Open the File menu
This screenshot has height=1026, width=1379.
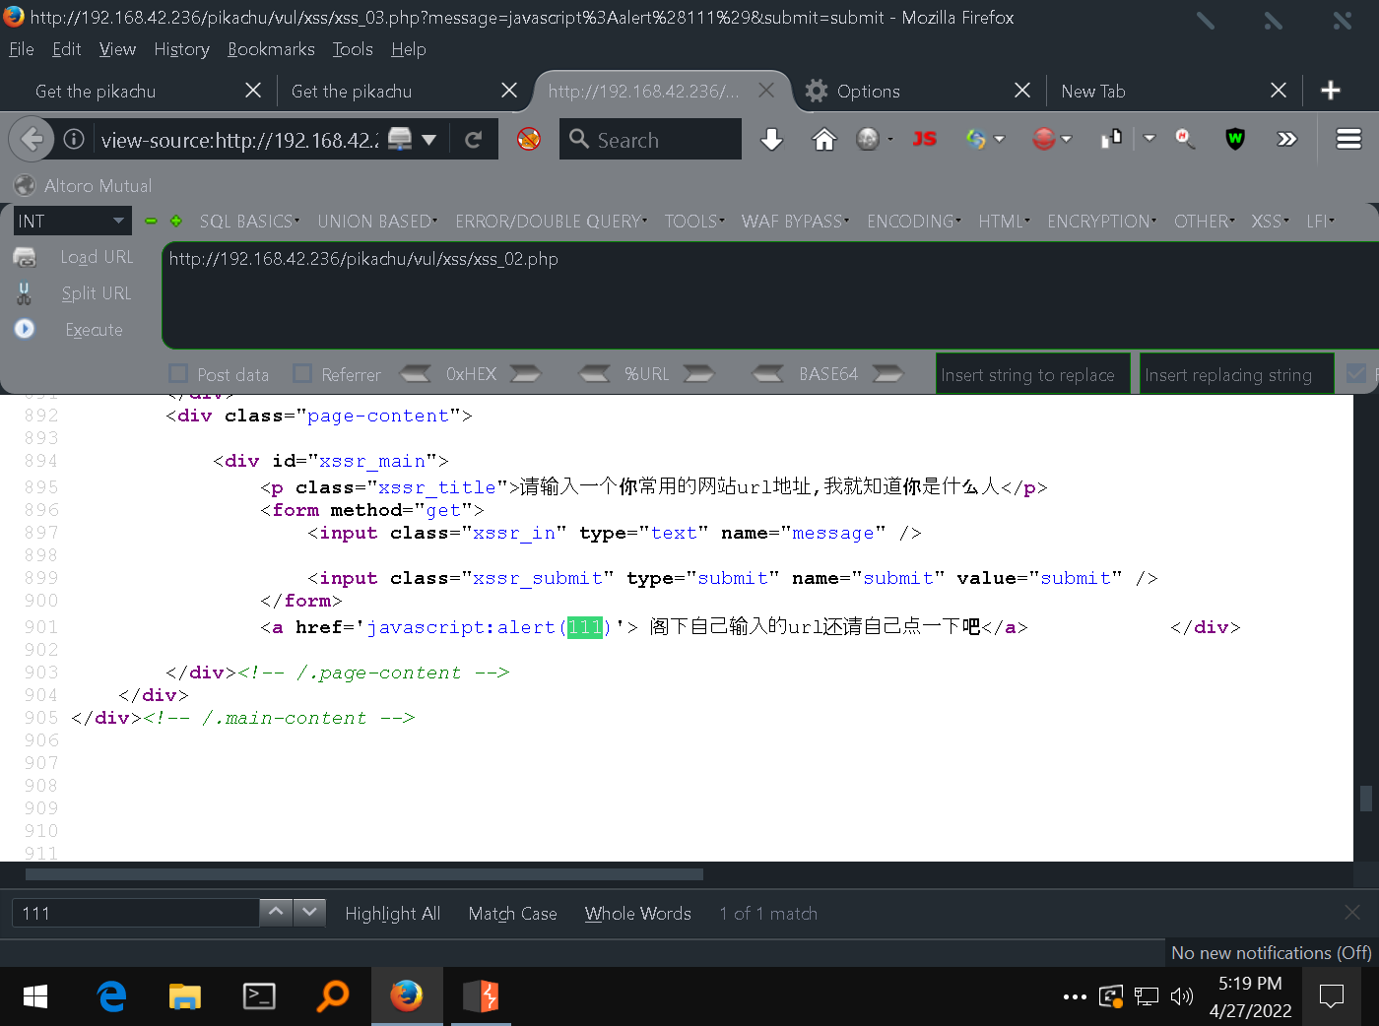pos(21,49)
